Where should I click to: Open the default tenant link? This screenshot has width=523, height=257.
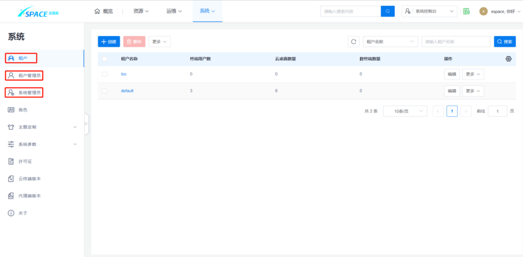click(x=127, y=91)
